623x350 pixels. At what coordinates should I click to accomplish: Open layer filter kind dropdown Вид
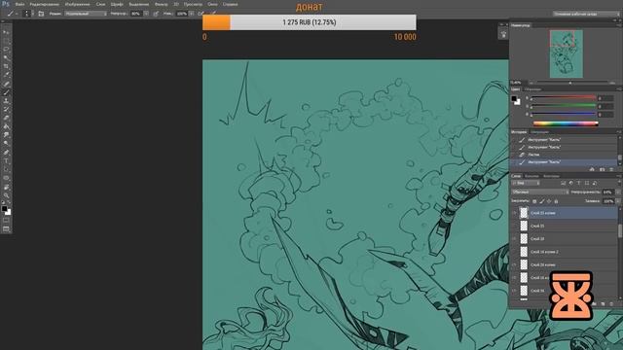(526, 183)
